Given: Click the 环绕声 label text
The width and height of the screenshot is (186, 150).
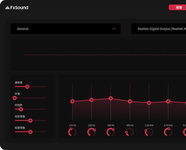Looking at the screenshot, I should click(x=19, y=105).
